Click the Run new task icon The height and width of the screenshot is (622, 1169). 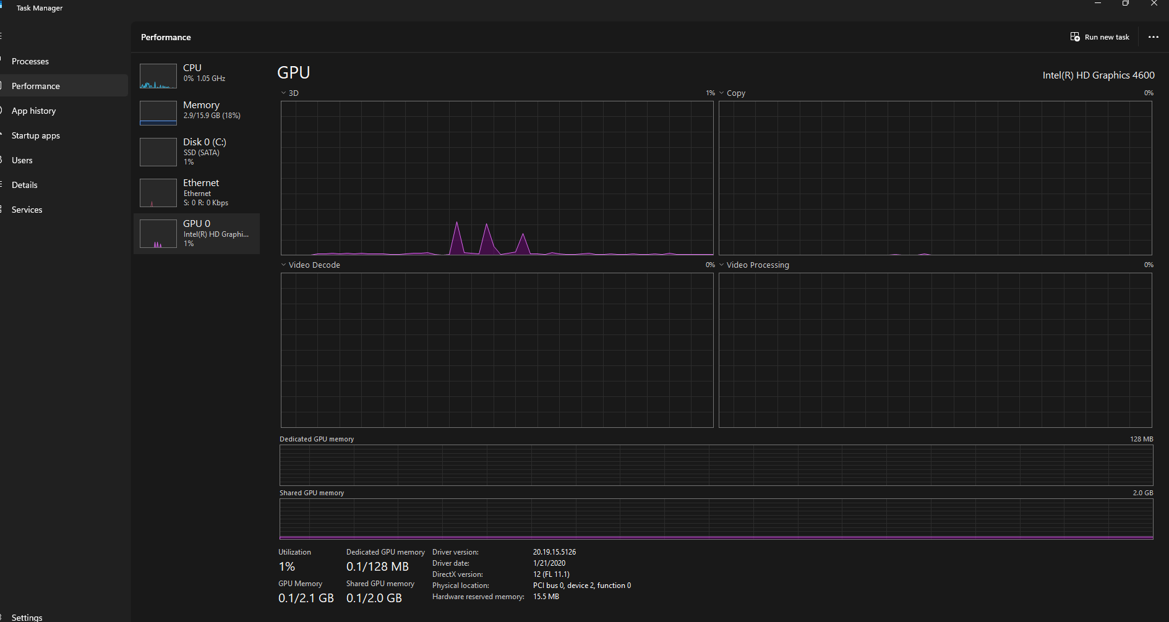click(x=1075, y=37)
